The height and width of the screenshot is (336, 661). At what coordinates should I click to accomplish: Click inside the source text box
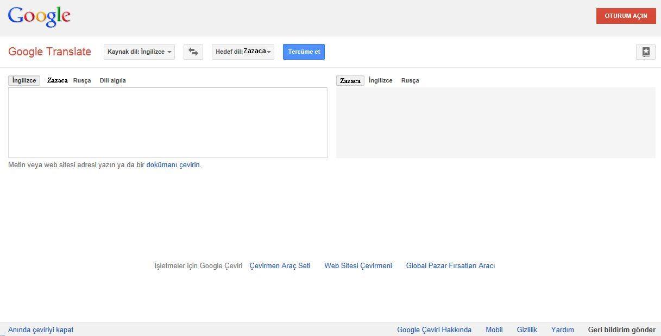tap(168, 123)
